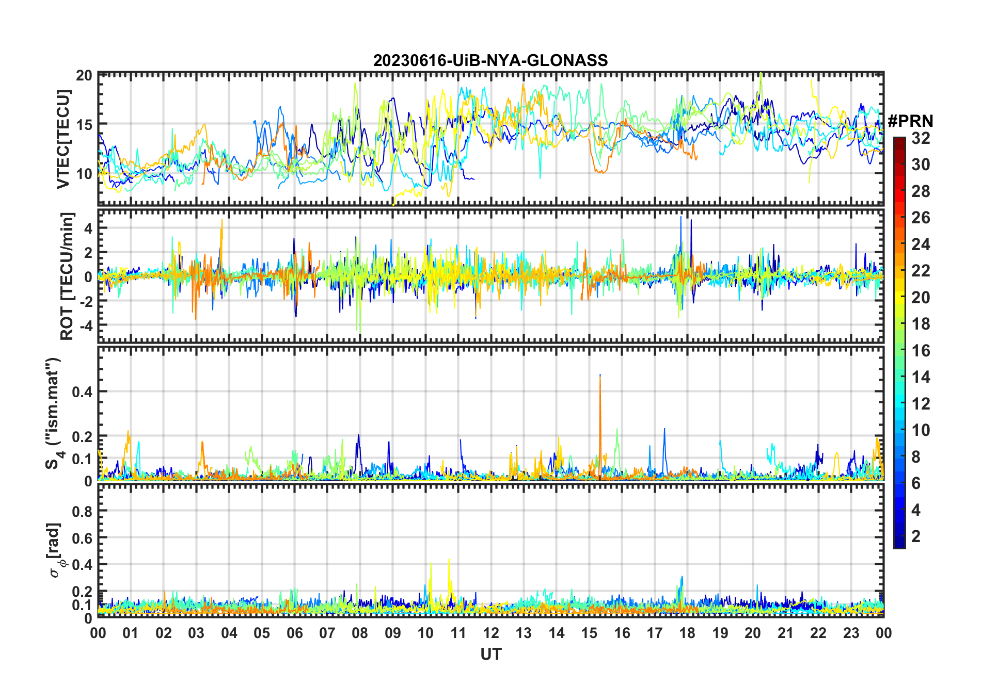Click the S4 ("ism.mat") axis label
The height and width of the screenshot is (686, 982).
(x=54, y=414)
